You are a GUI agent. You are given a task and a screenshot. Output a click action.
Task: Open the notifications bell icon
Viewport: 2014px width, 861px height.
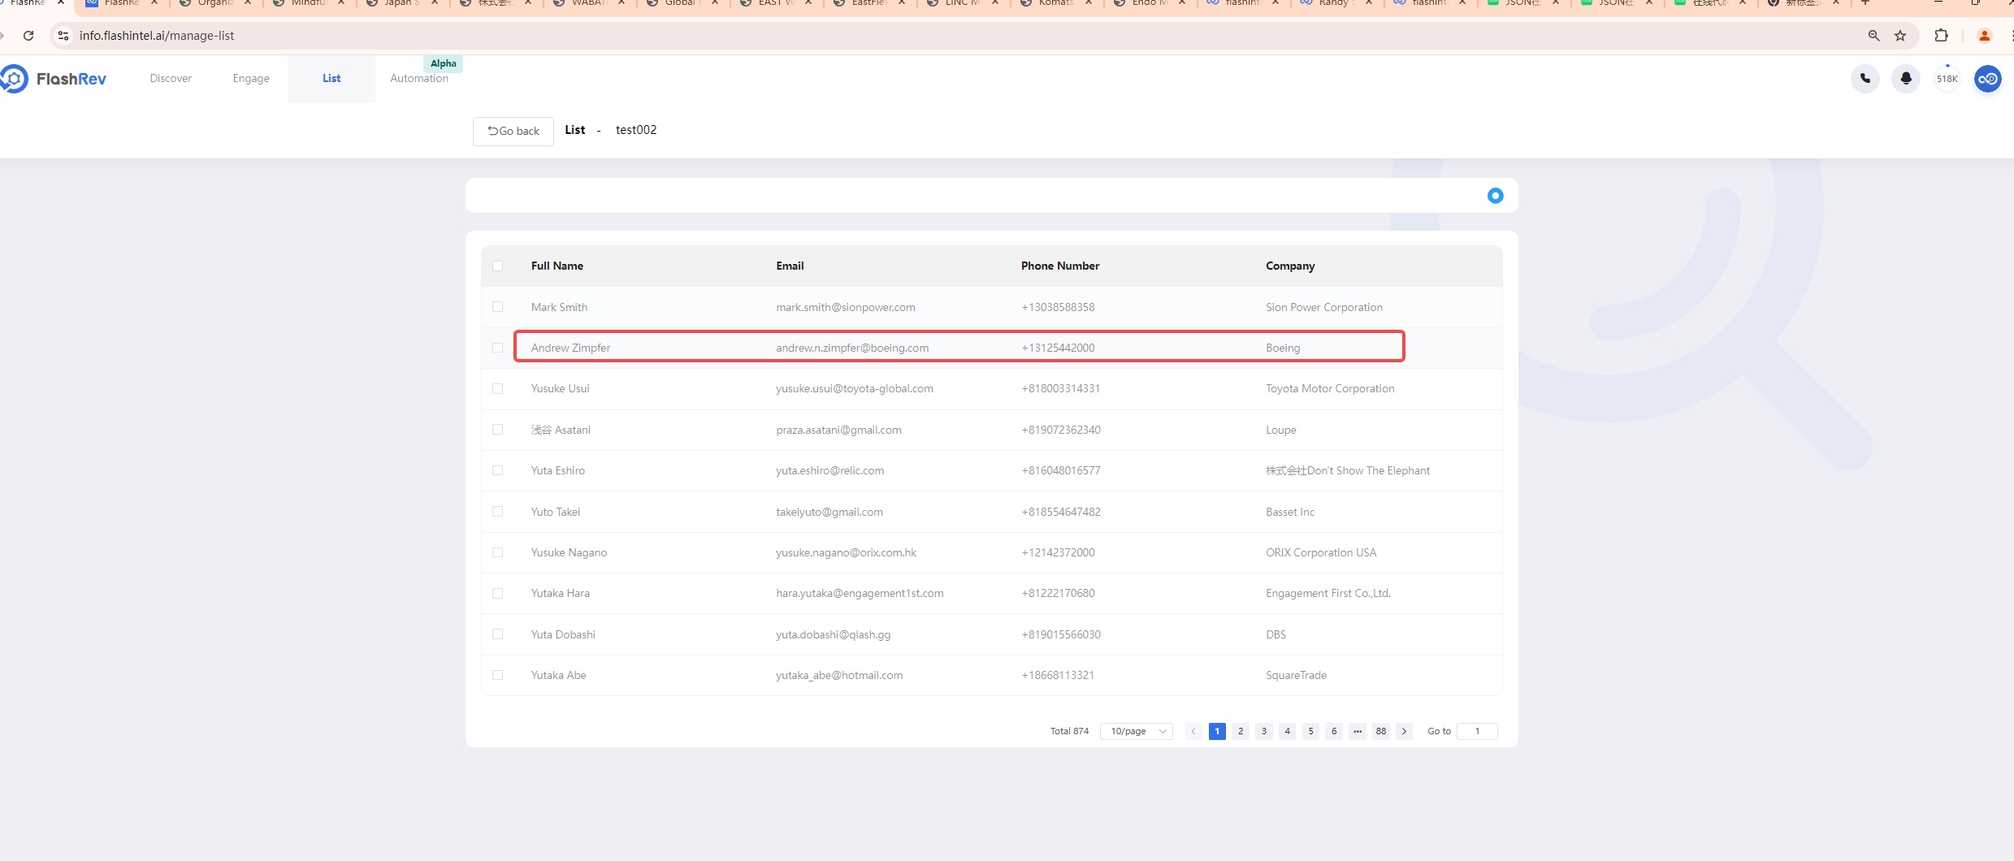(x=1906, y=79)
